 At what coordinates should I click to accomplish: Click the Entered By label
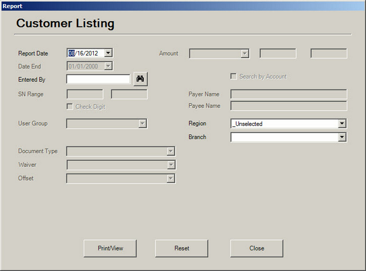point(32,80)
